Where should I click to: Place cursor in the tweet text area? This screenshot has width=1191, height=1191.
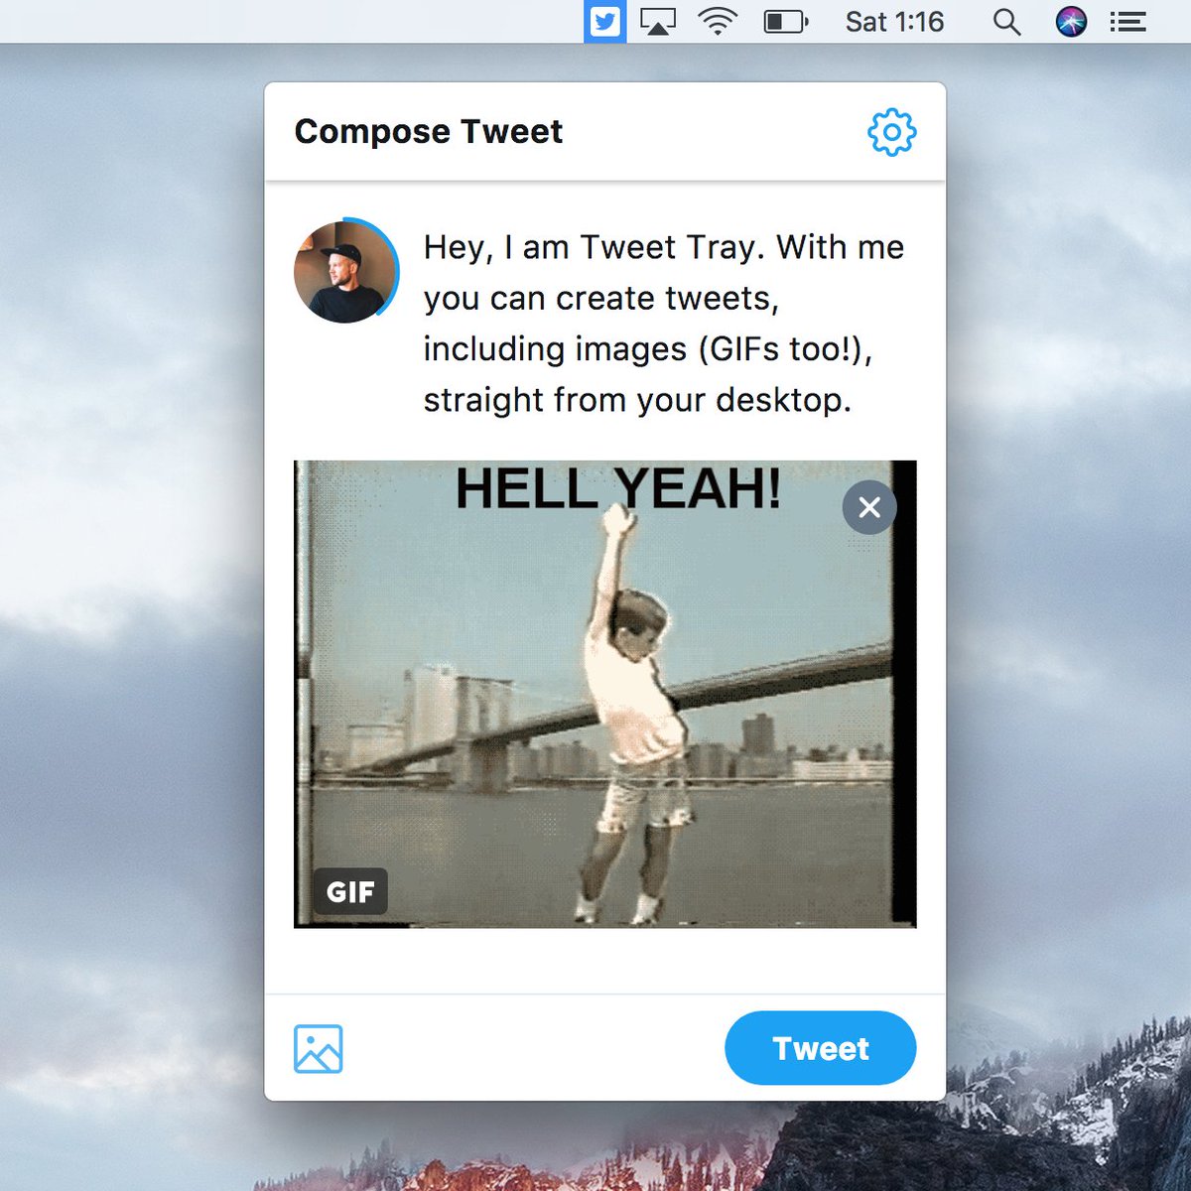664,324
